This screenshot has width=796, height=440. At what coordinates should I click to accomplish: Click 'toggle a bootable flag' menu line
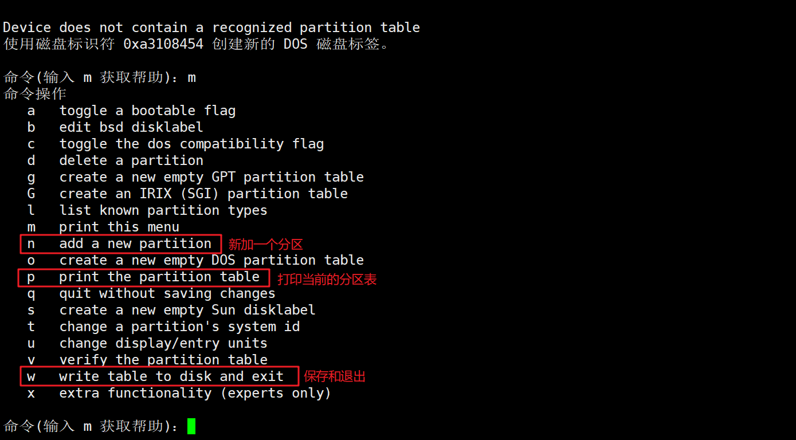point(147,111)
